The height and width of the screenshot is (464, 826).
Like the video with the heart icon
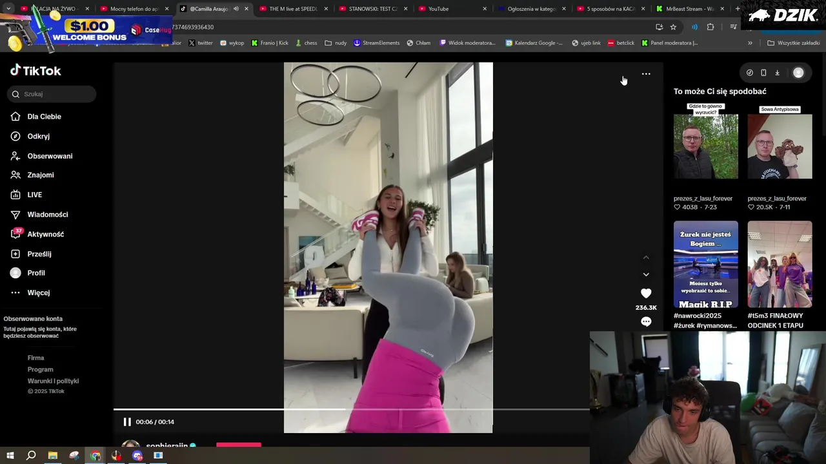click(646, 293)
